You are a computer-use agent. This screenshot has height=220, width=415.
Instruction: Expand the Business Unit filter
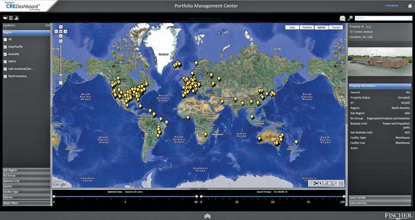pyautogui.click(x=26, y=181)
